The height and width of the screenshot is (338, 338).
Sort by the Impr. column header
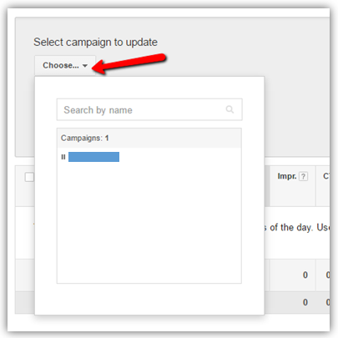[287, 176]
